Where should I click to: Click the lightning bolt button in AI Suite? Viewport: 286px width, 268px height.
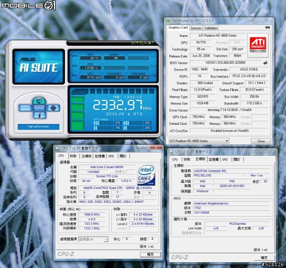39,115
